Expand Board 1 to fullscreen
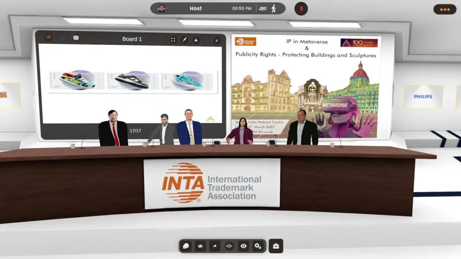This screenshot has height=259, width=461. coord(173,40)
